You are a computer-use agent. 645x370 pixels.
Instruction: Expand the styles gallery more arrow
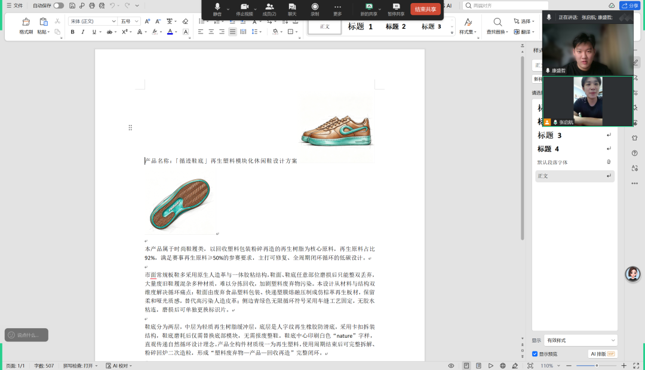pos(452,32)
